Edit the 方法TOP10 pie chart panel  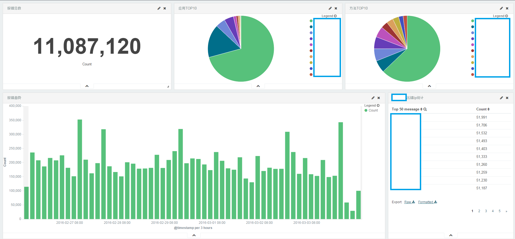tap(501, 8)
